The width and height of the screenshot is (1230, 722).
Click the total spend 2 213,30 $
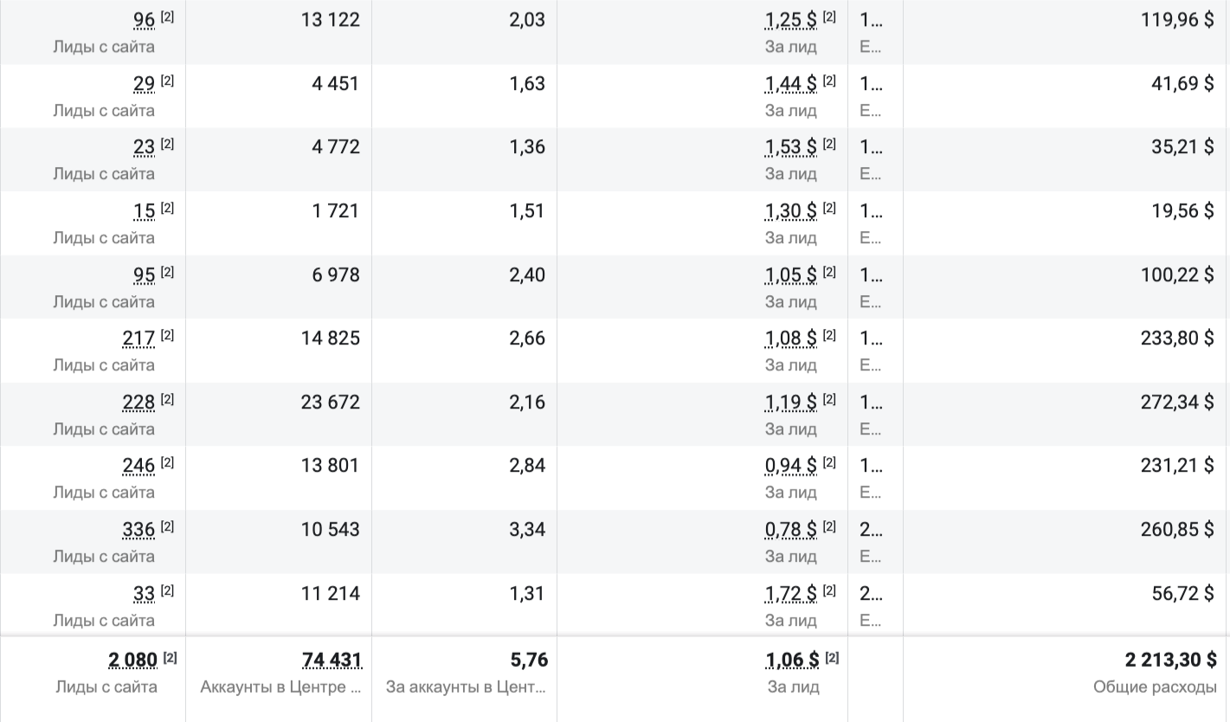[x=1170, y=661]
